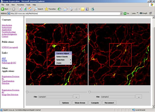Click the sample2 file name field
This screenshot has width=155, height=112.
click(118, 97)
